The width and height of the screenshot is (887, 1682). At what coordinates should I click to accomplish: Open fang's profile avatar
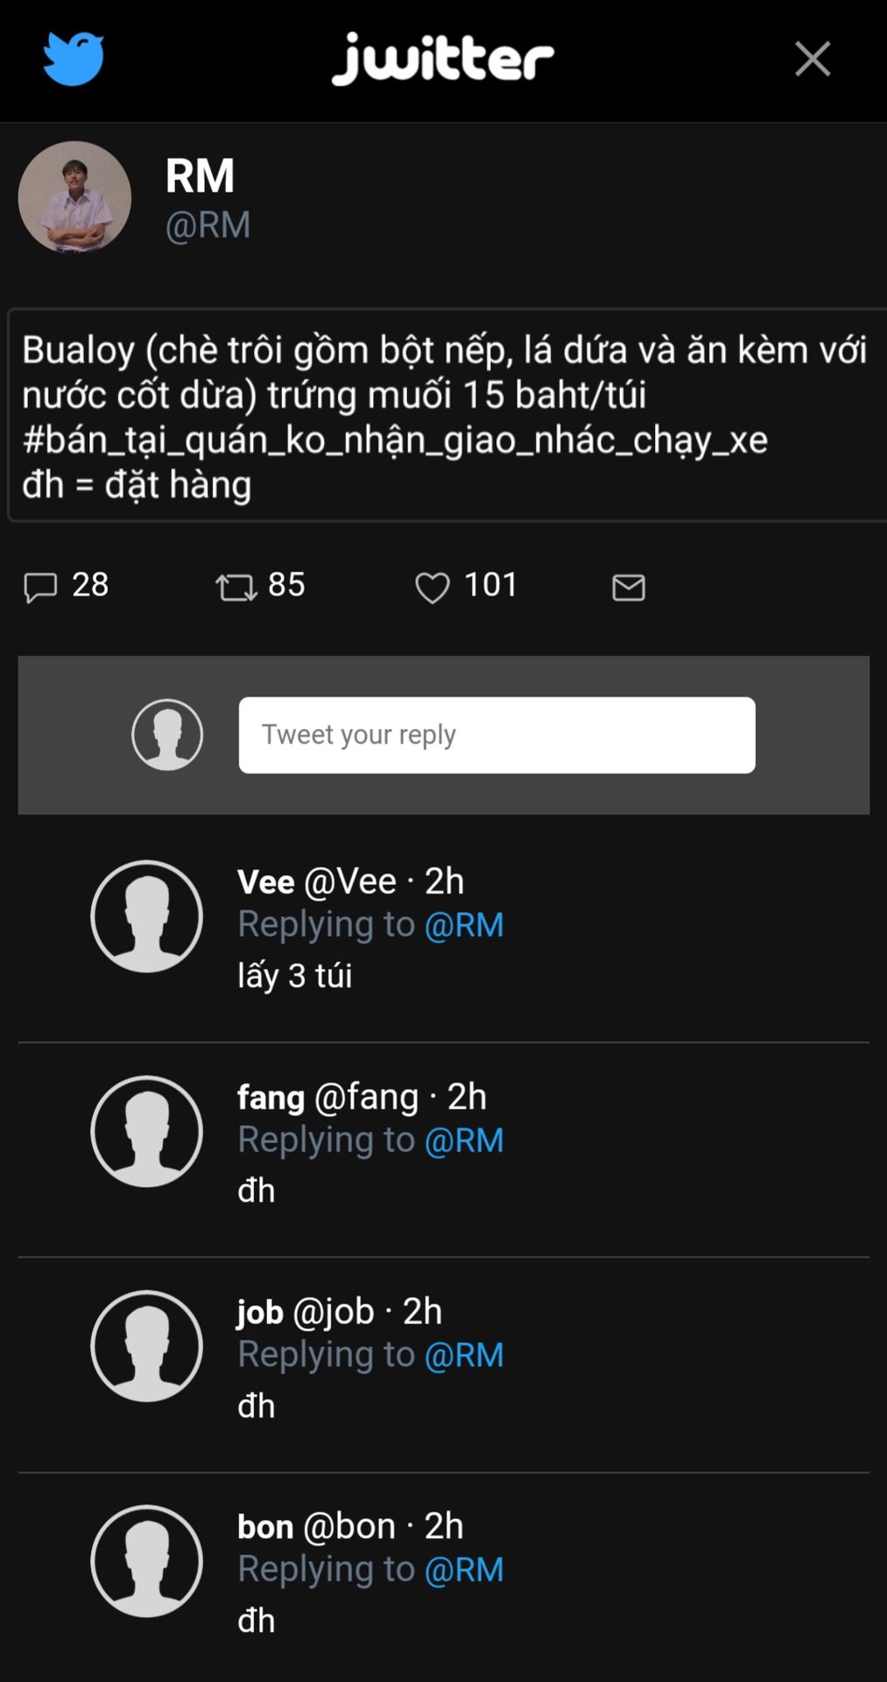[x=147, y=1131]
